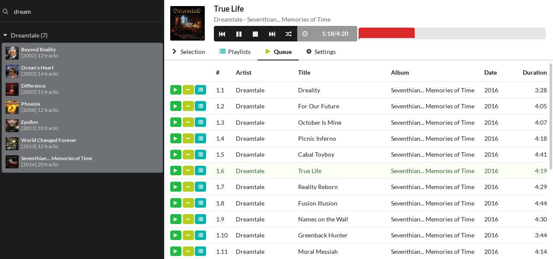Click the search field containing dream
Image resolution: width=553 pixels, height=259 pixels.
click(86, 12)
